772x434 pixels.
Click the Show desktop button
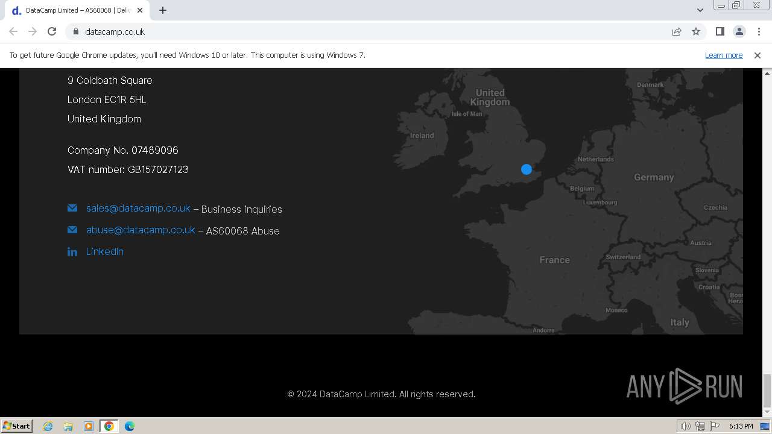point(765,426)
